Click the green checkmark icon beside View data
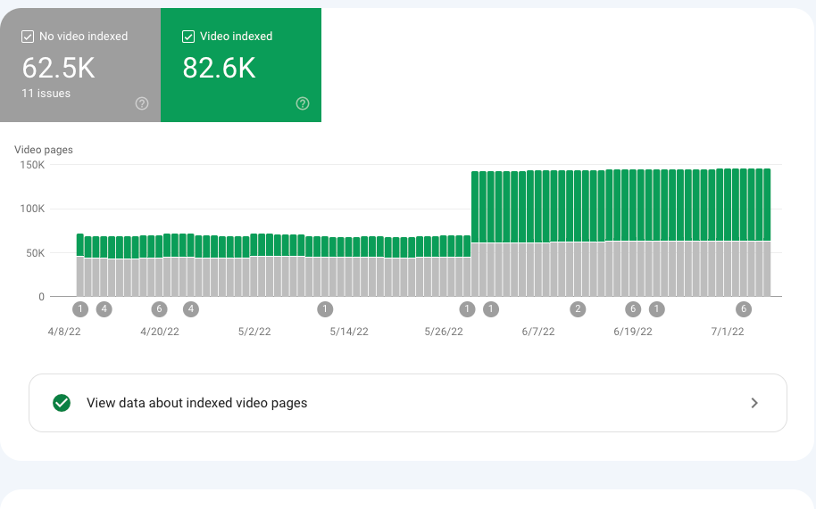The height and width of the screenshot is (509, 816). click(x=62, y=403)
